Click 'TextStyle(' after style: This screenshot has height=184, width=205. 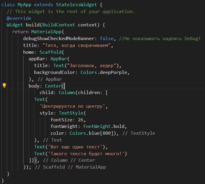[x=72, y=113]
